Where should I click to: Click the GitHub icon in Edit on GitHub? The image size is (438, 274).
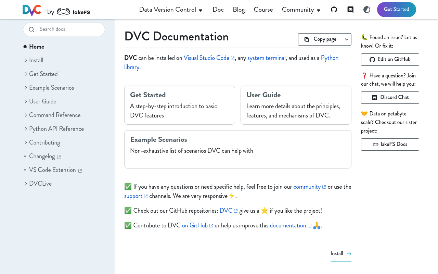coord(372,60)
